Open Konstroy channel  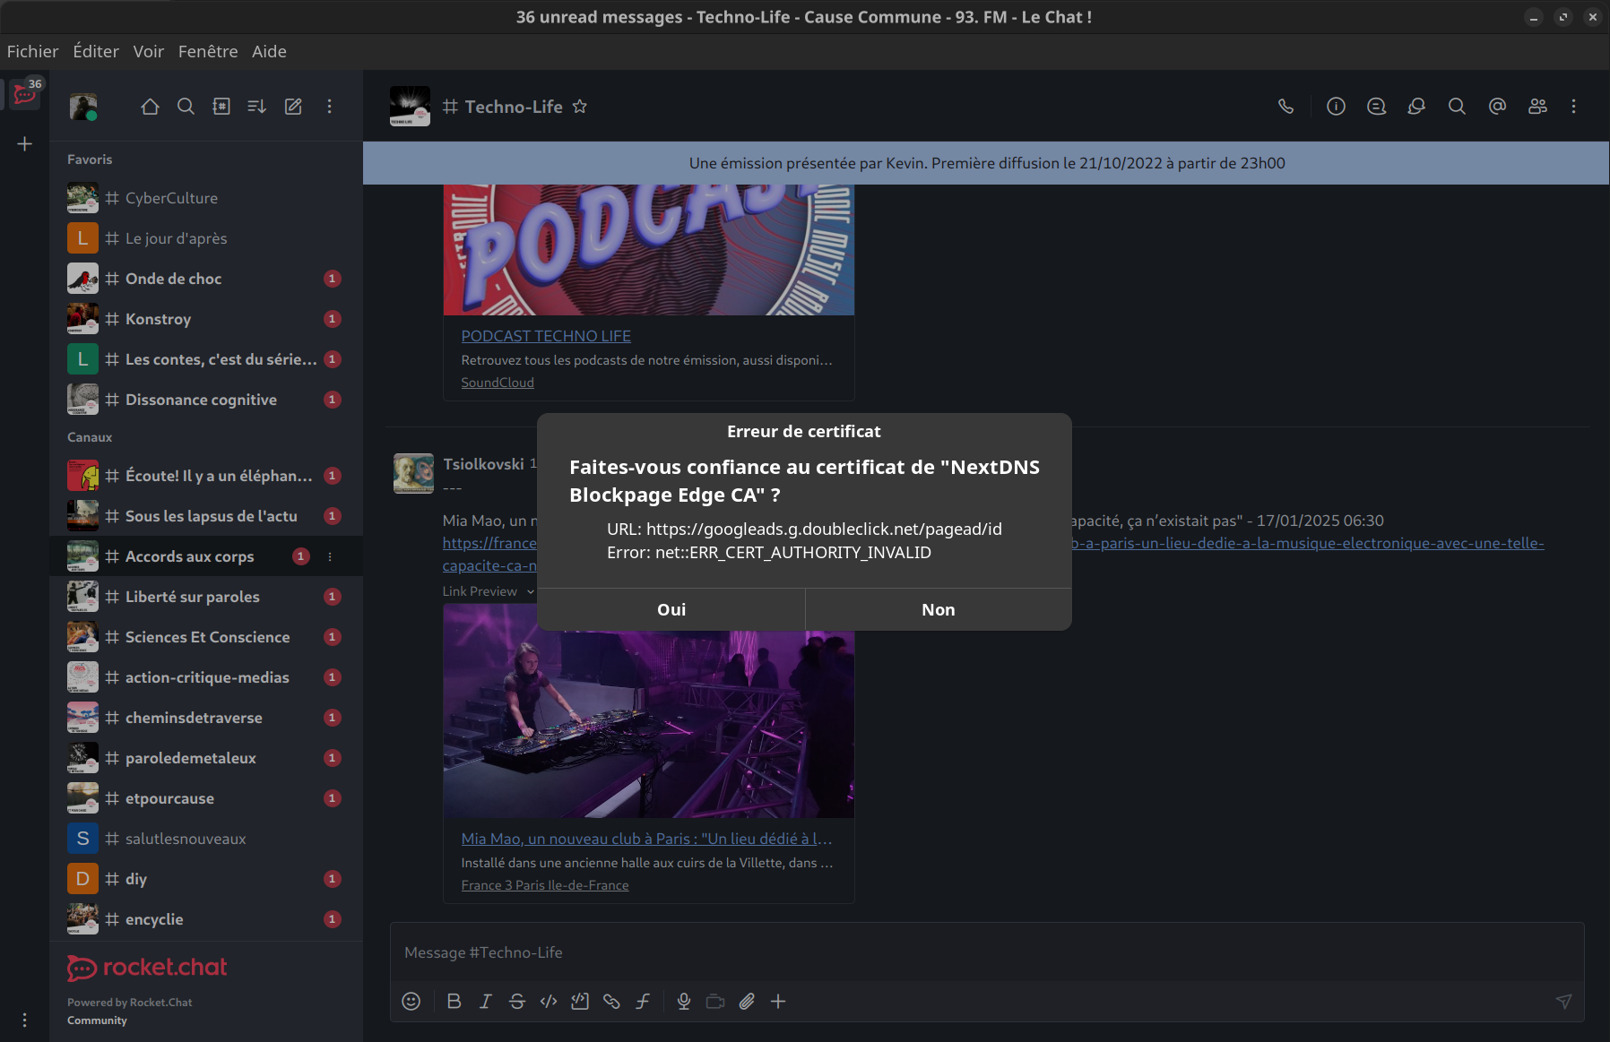(206, 319)
